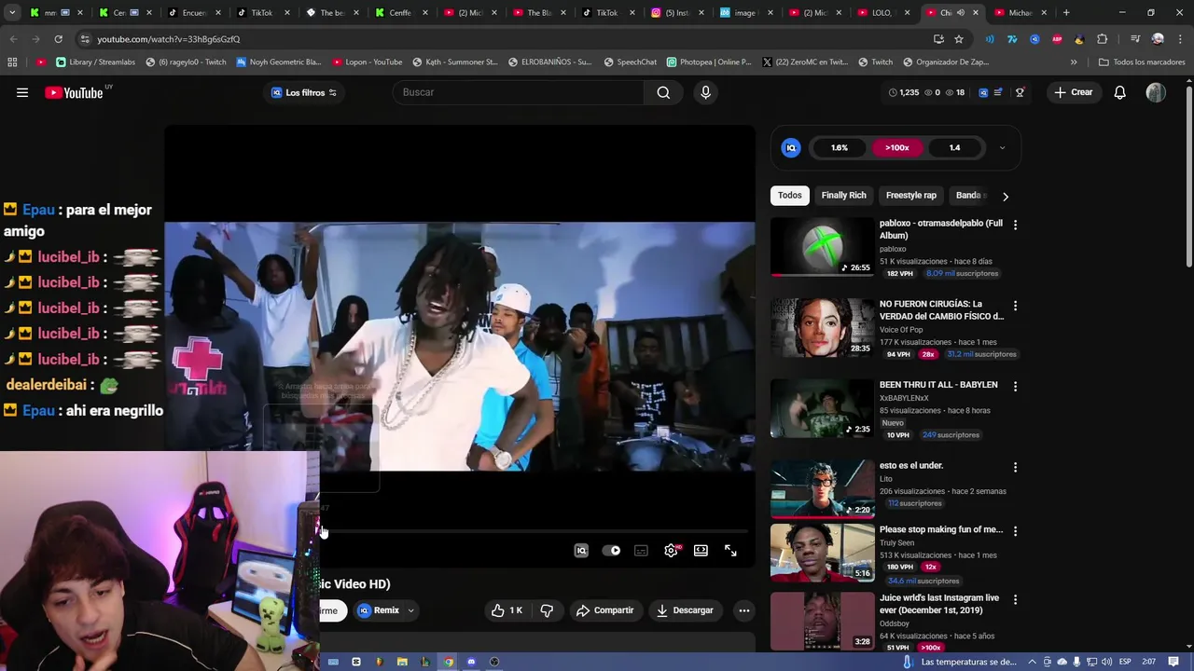Screen dimensions: 1194x671
Task: Select the Todos chip
Action: (x=790, y=196)
